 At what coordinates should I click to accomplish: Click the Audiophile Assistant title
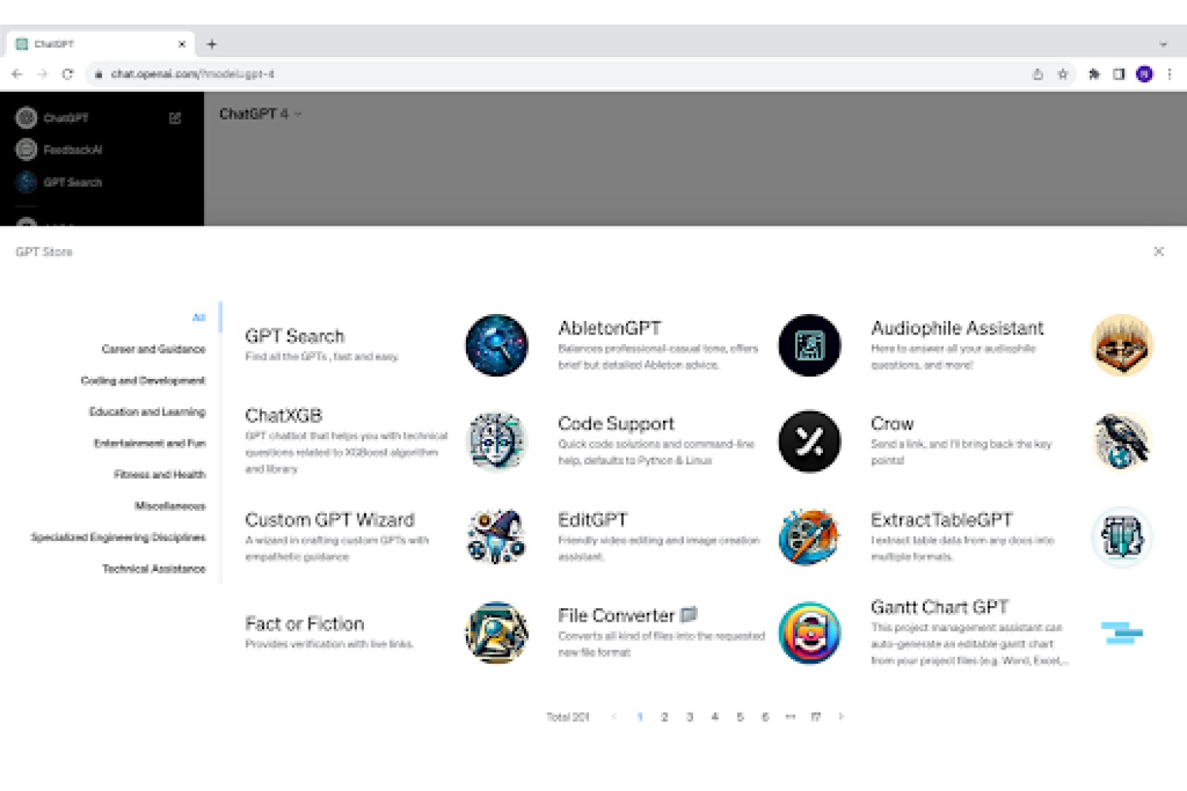tap(957, 328)
